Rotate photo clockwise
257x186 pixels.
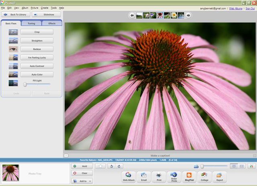(x=119, y=166)
